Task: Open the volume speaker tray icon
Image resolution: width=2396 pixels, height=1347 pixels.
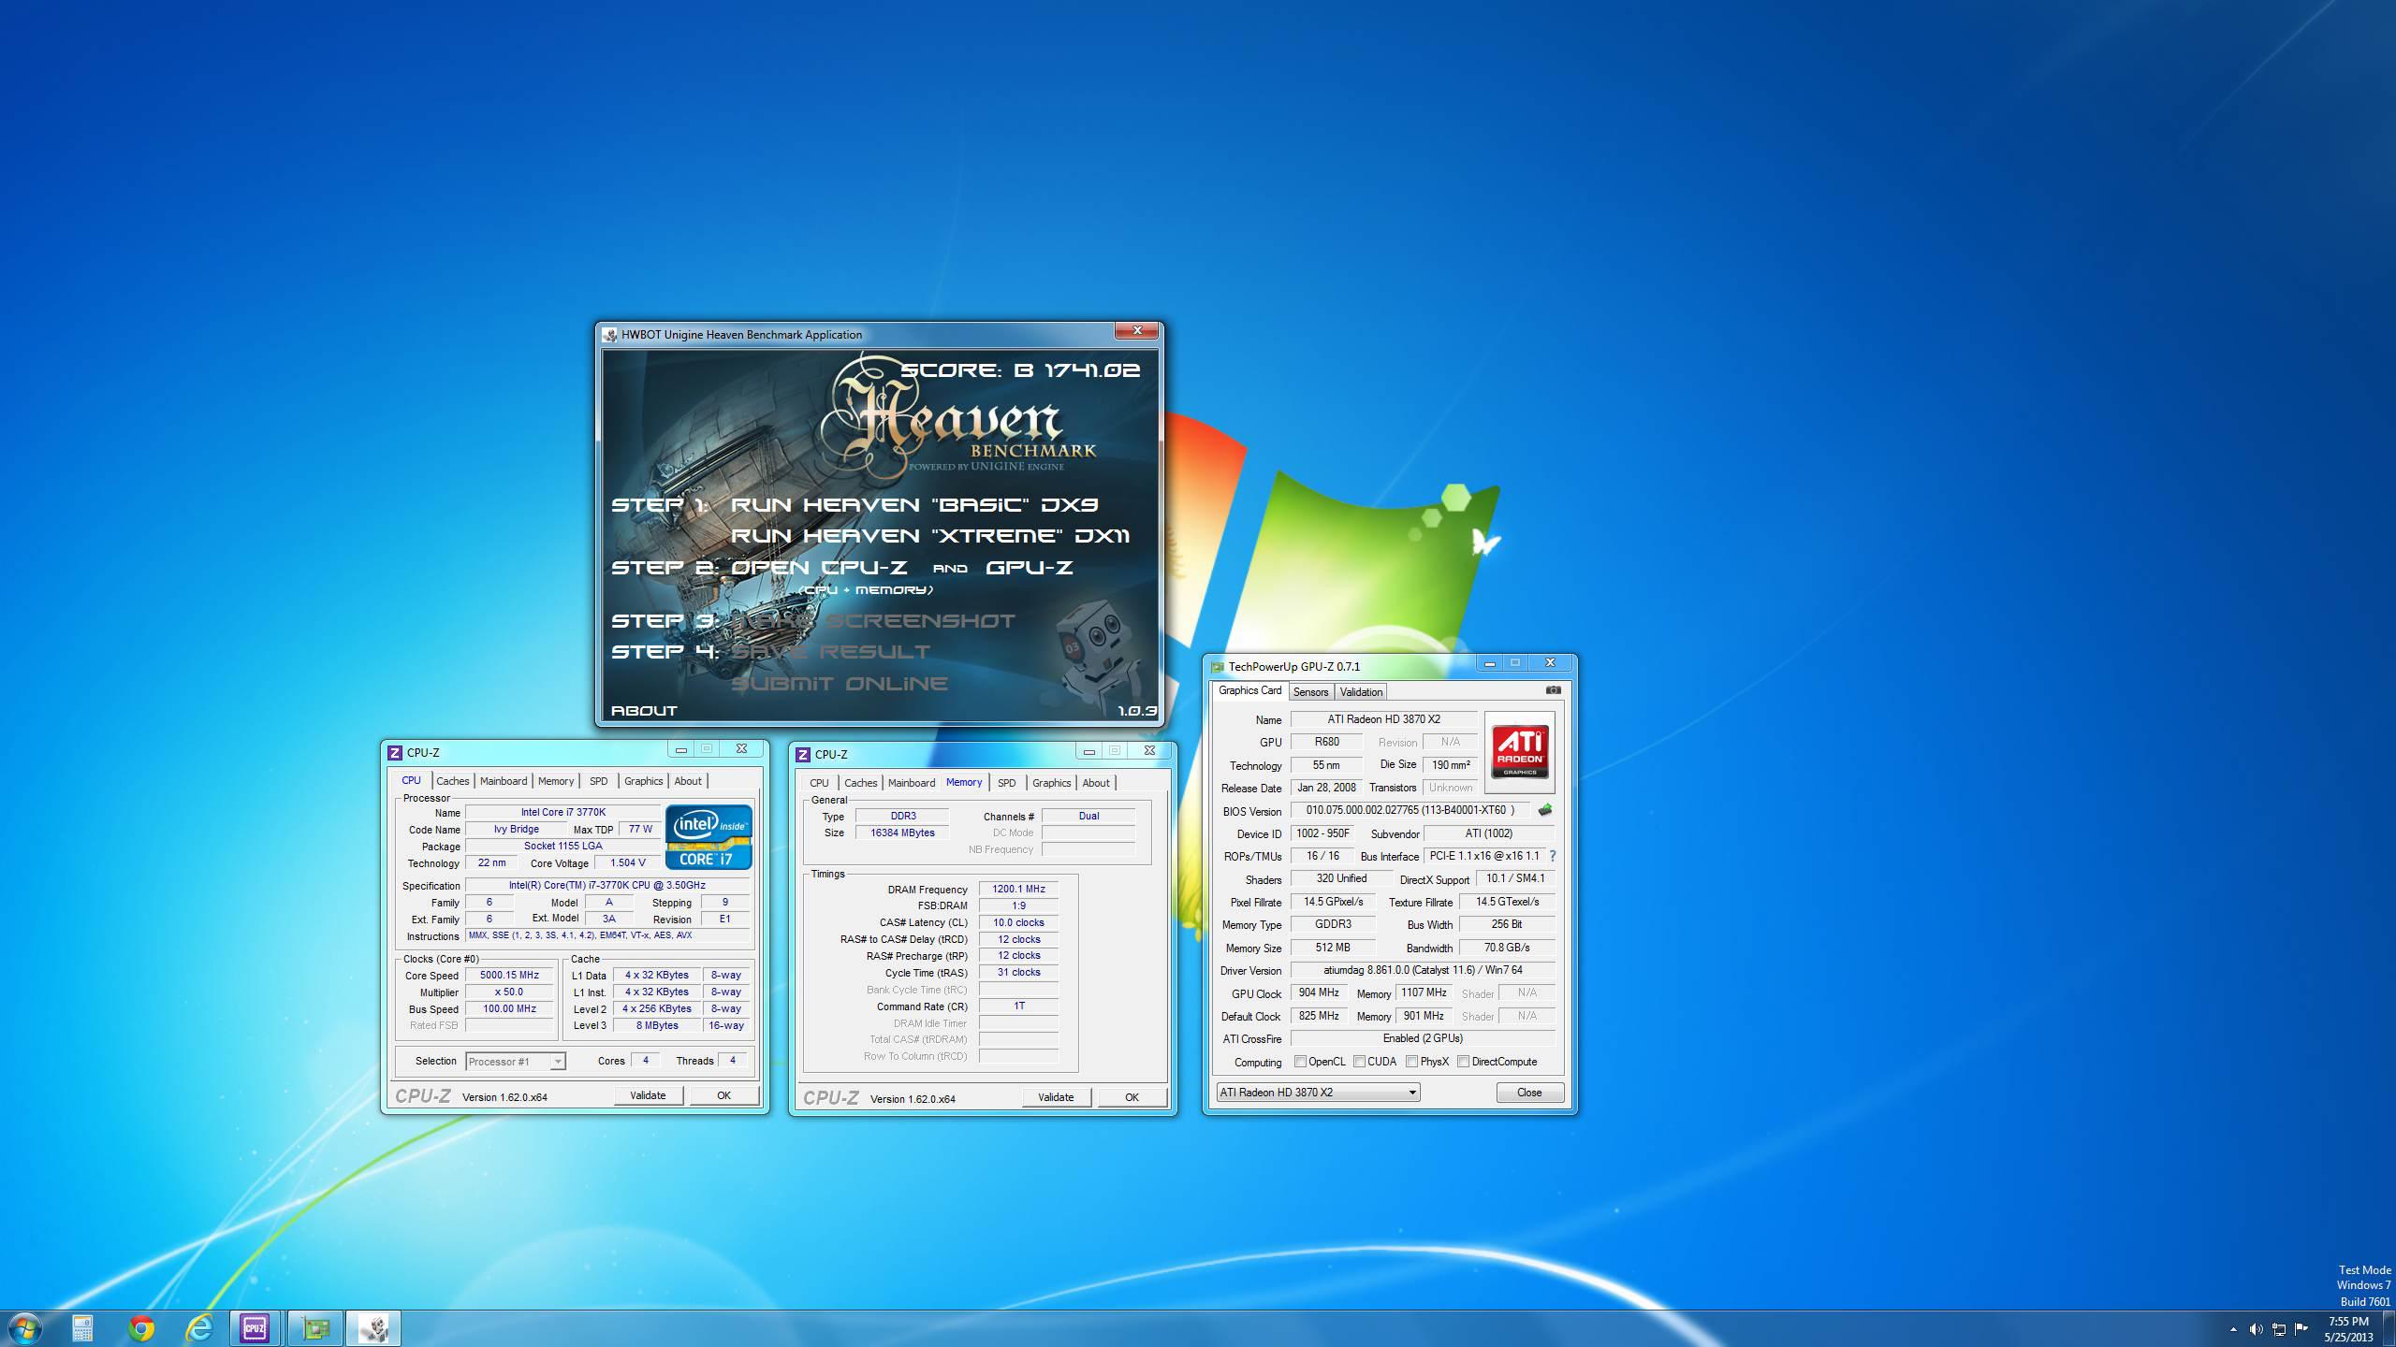Action: pos(2256,1329)
